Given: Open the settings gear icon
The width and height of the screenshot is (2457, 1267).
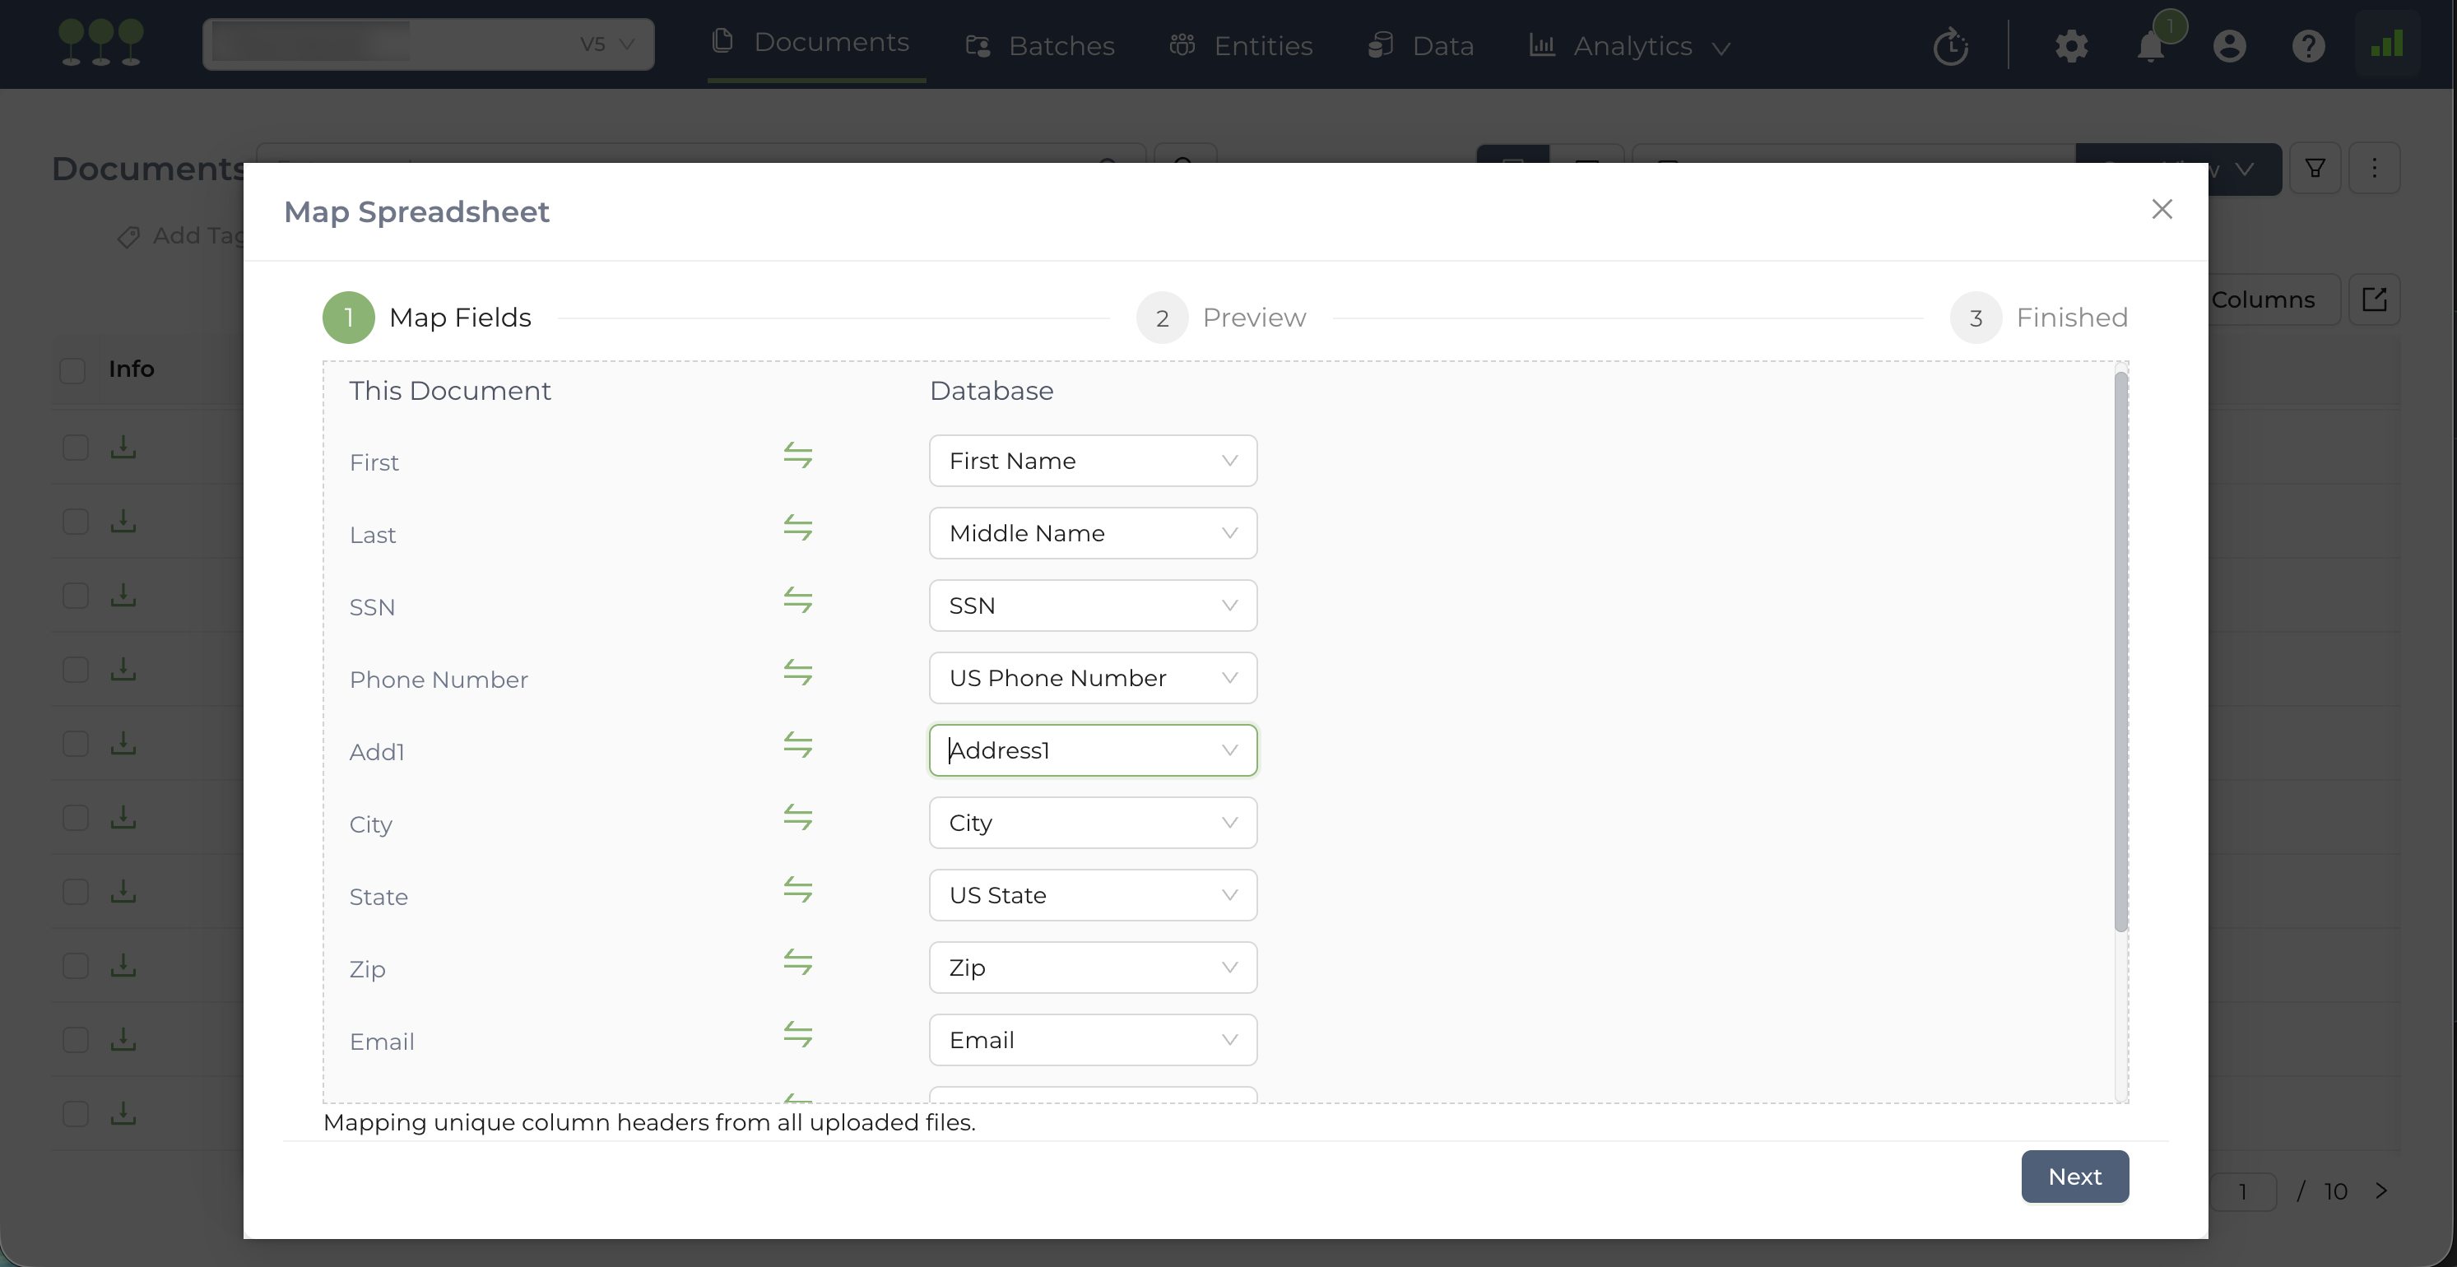Looking at the screenshot, I should (2071, 46).
